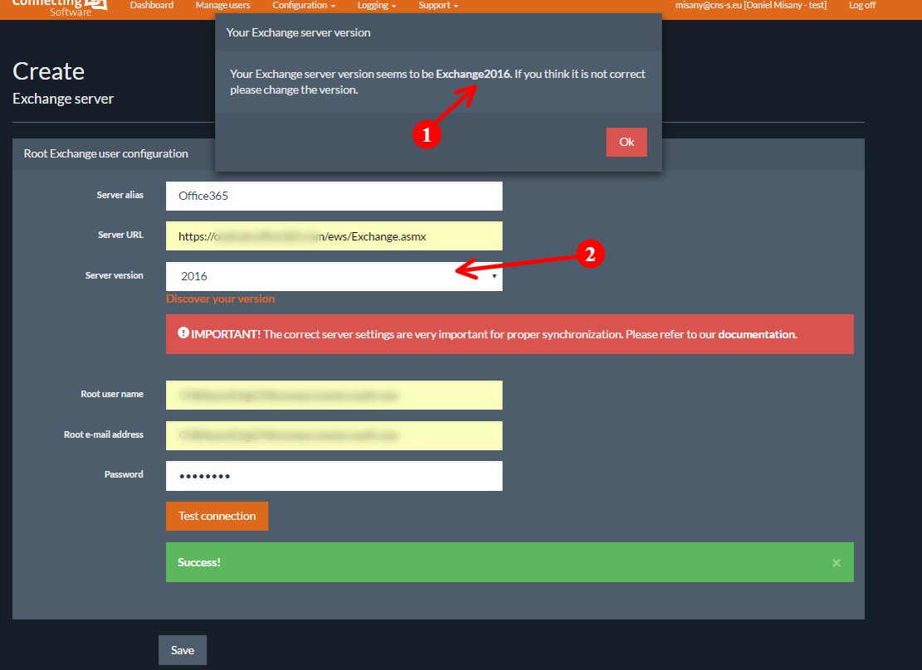Click the Server alias input field
Image resolution: width=922 pixels, height=670 pixels.
[x=334, y=197]
